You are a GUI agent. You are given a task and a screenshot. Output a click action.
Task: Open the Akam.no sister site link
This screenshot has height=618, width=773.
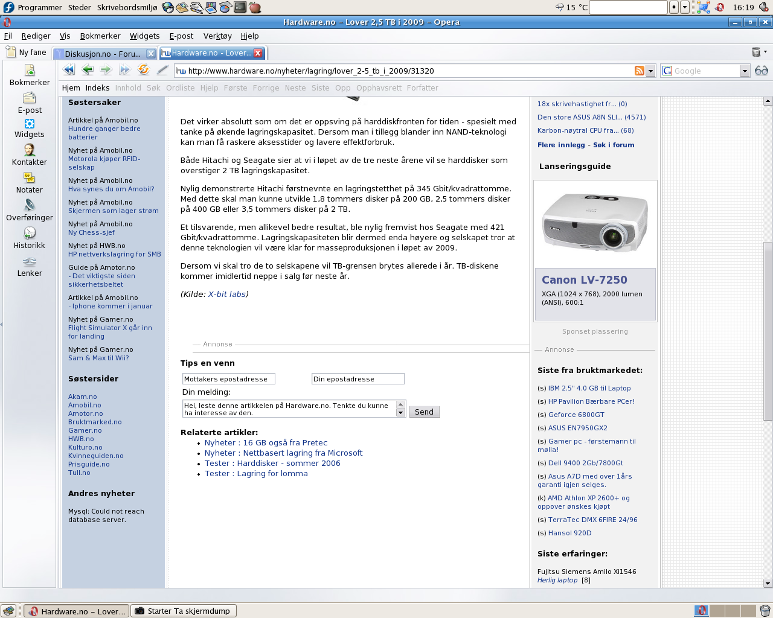82,397
